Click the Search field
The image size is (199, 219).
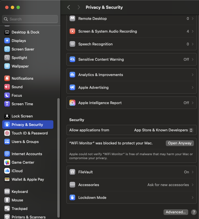[x=30, y=19]
